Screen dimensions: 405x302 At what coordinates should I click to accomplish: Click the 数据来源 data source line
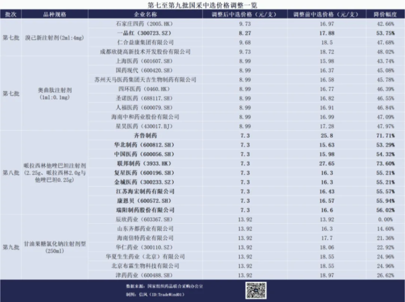coord(165,286)
